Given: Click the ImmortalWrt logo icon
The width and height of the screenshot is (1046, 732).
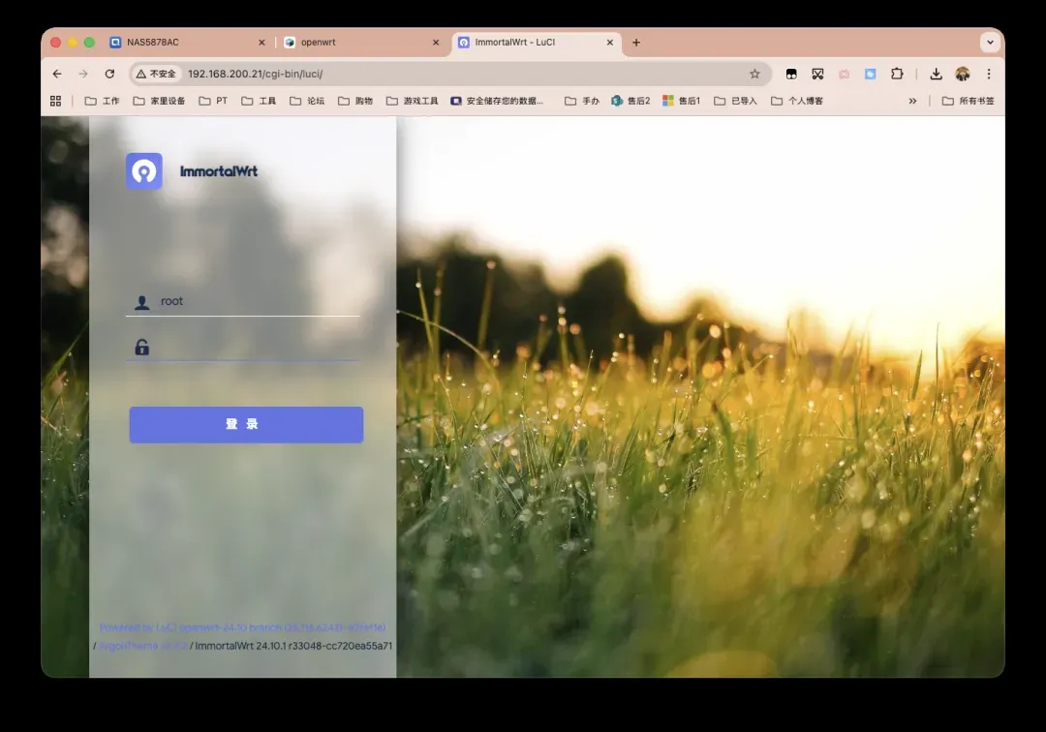Looking at the screenshot, I should tap(143, 171).
